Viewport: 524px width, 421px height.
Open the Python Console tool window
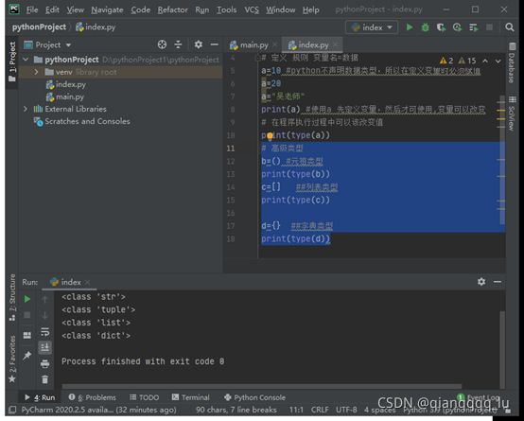[x=254, y=397]
